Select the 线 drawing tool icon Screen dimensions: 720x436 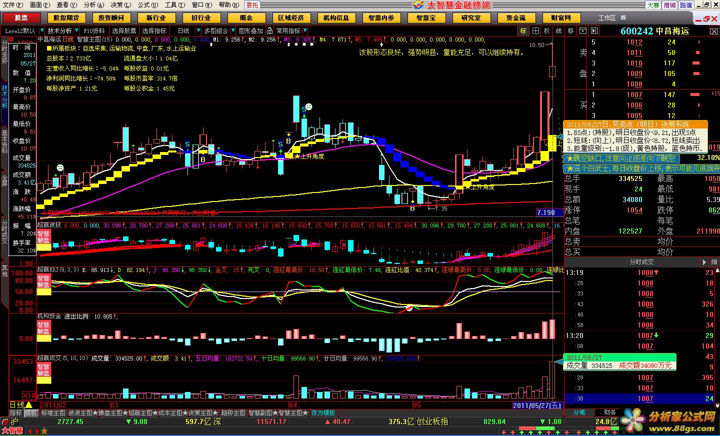pos(559,30)
